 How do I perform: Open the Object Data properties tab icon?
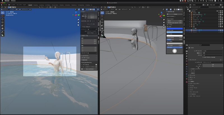tap(186, 76)
